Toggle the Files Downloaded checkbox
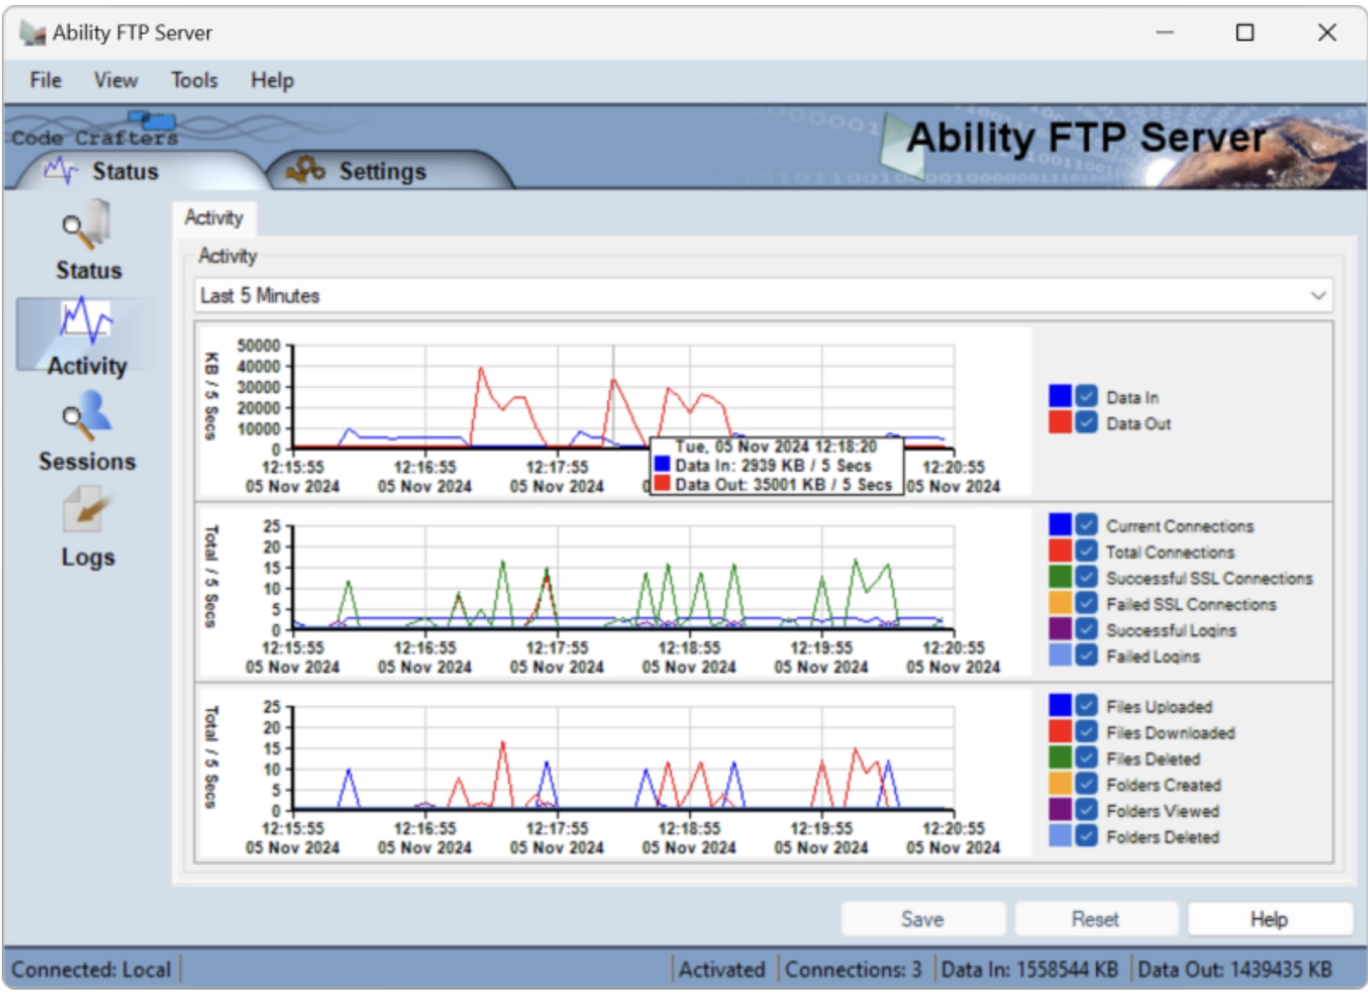This screenshot has width=1368, height=993. tap(1086, 732)
